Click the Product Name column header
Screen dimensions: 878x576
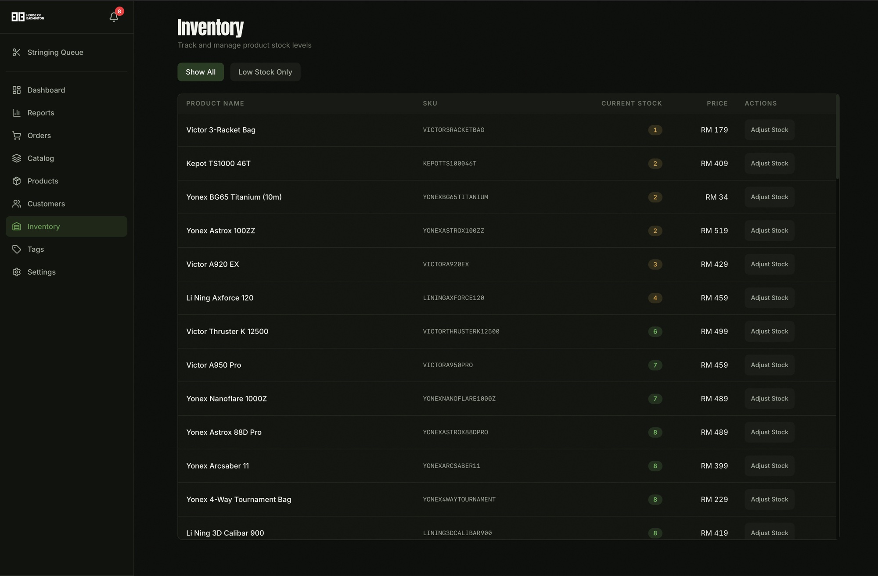(x=215, y=104)
